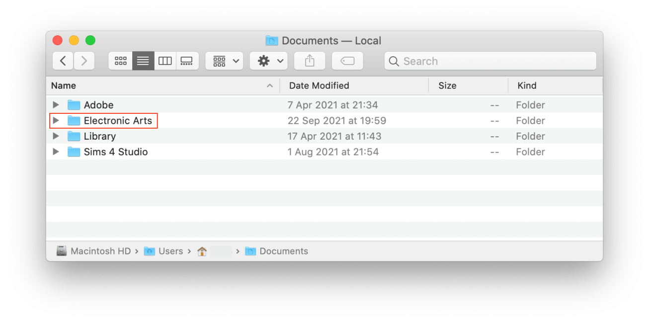649x322 pixels.
Task: Open the Action gear dropdown
Action: (x=268, y=61)
